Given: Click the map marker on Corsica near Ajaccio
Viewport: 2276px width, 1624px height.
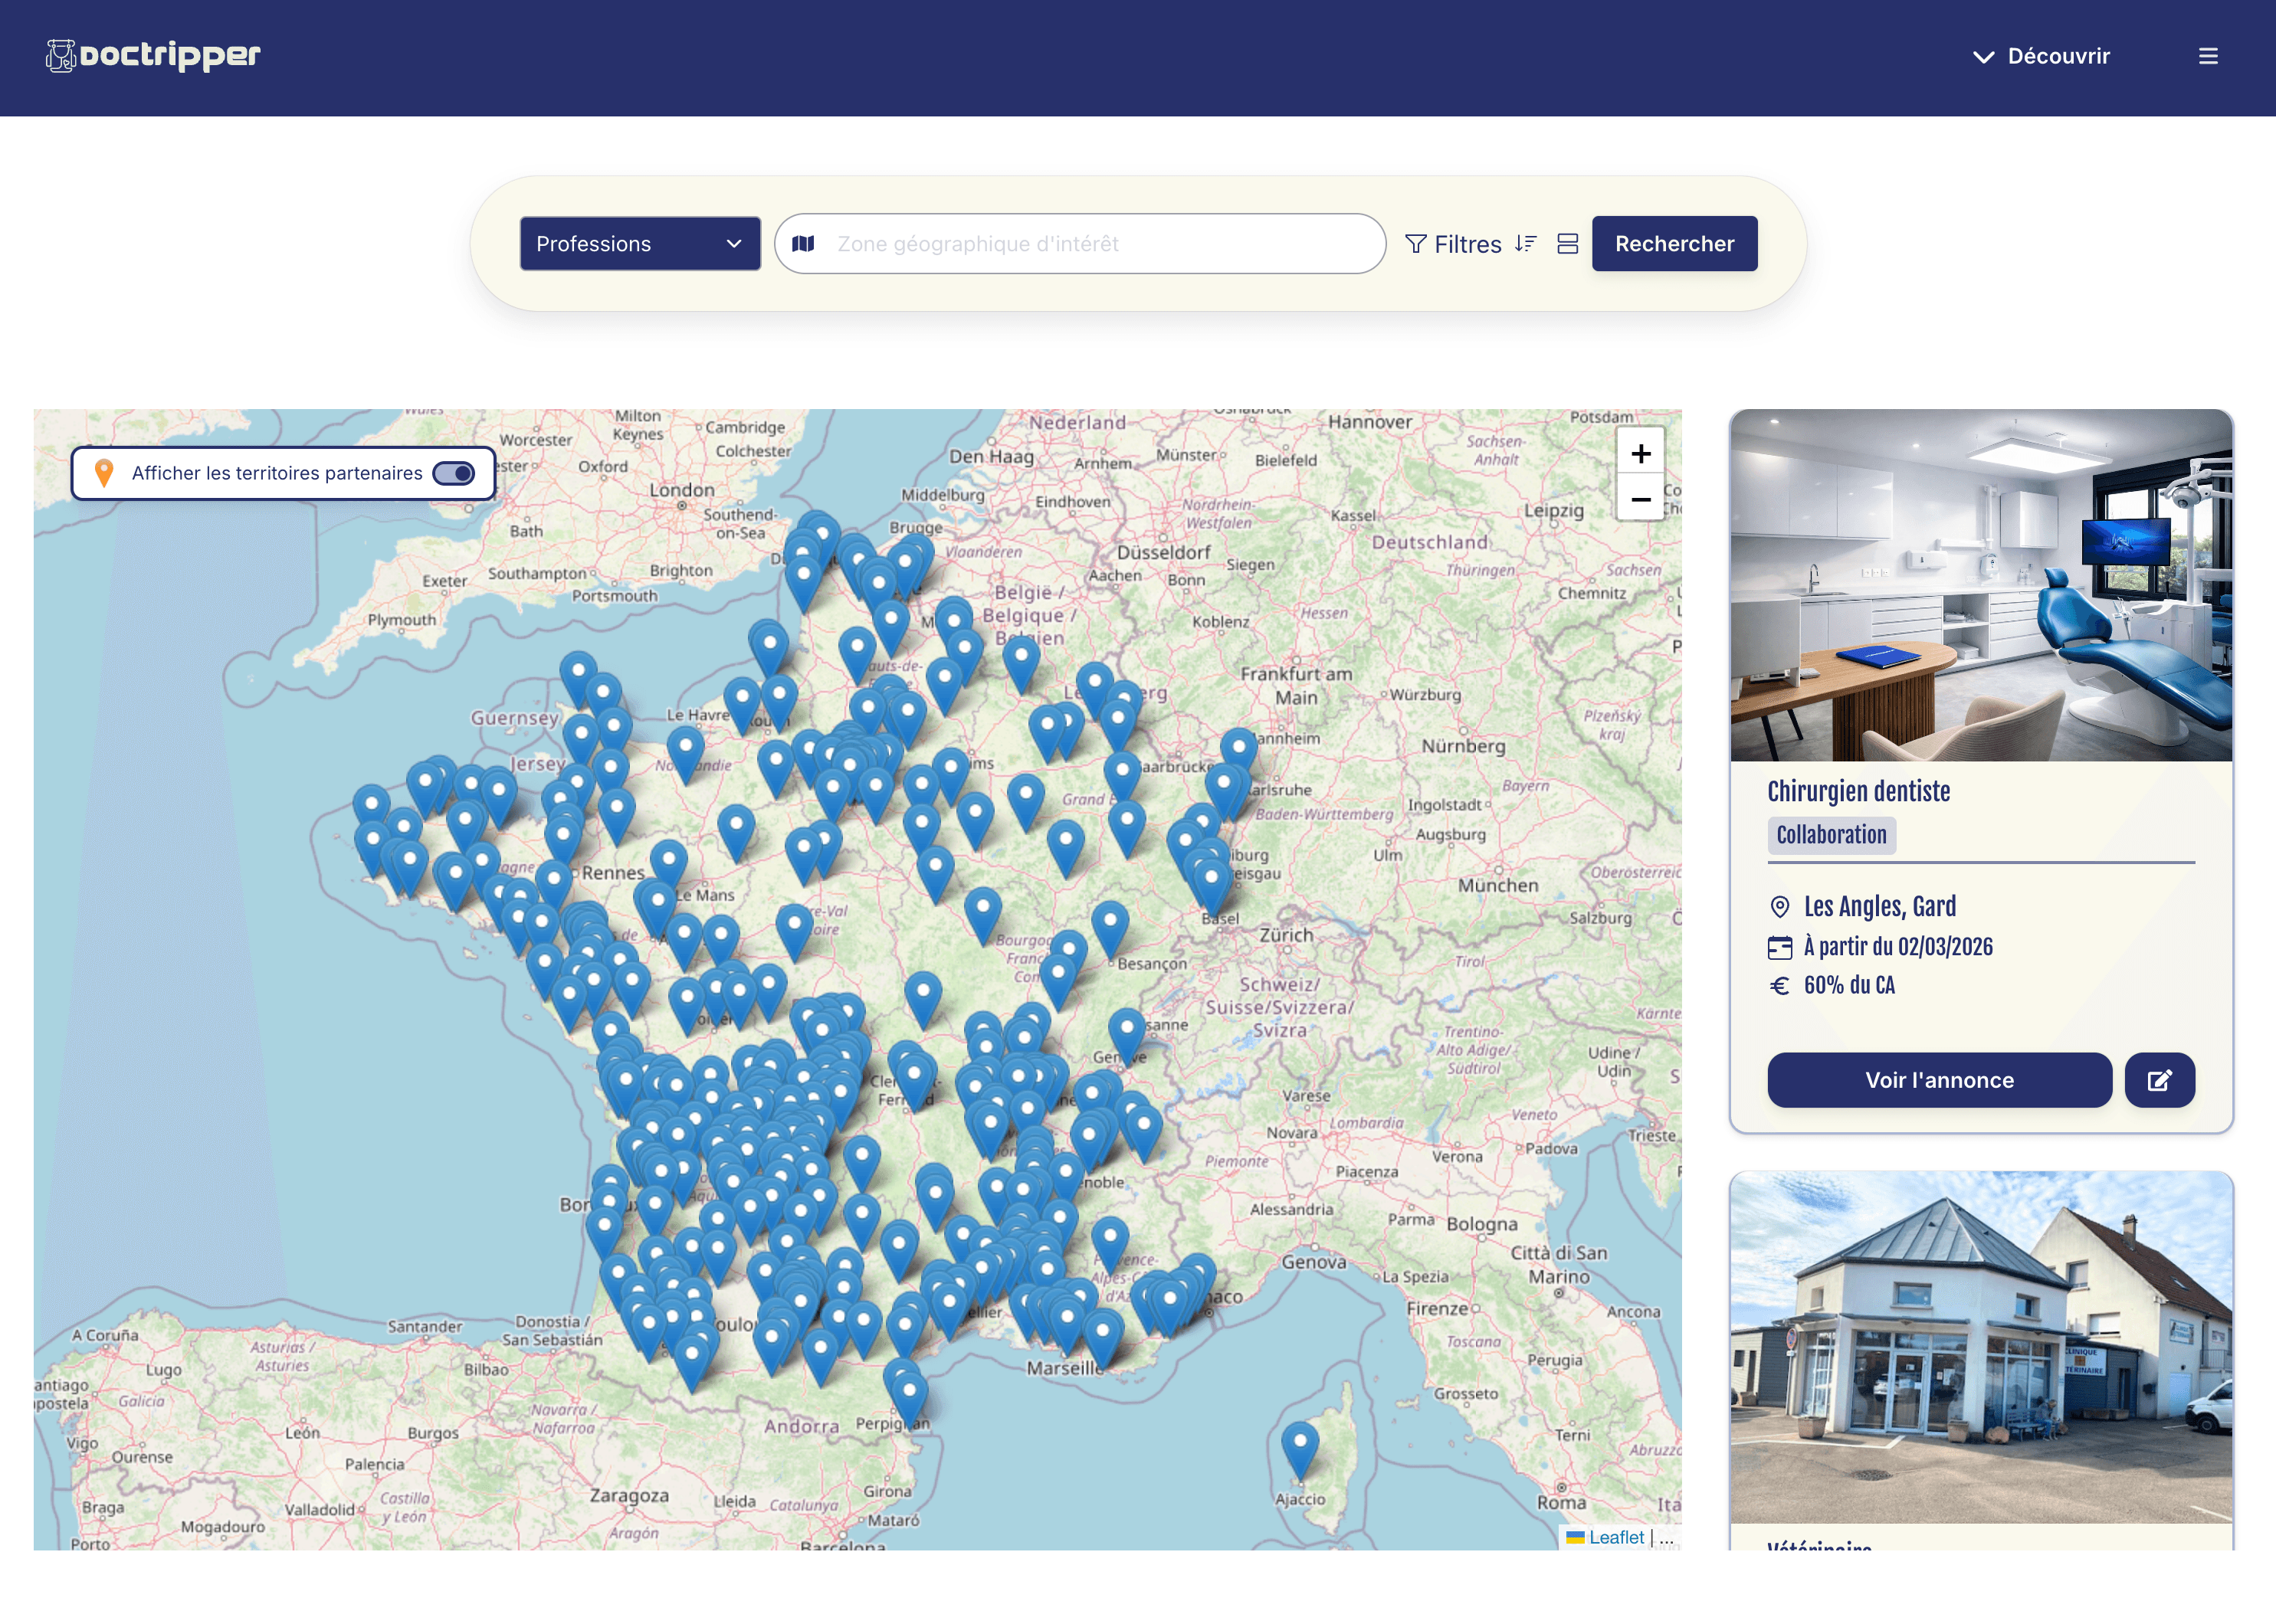Looking at the screenshot, I should pyautogui.click(x=1300, y=1445).
